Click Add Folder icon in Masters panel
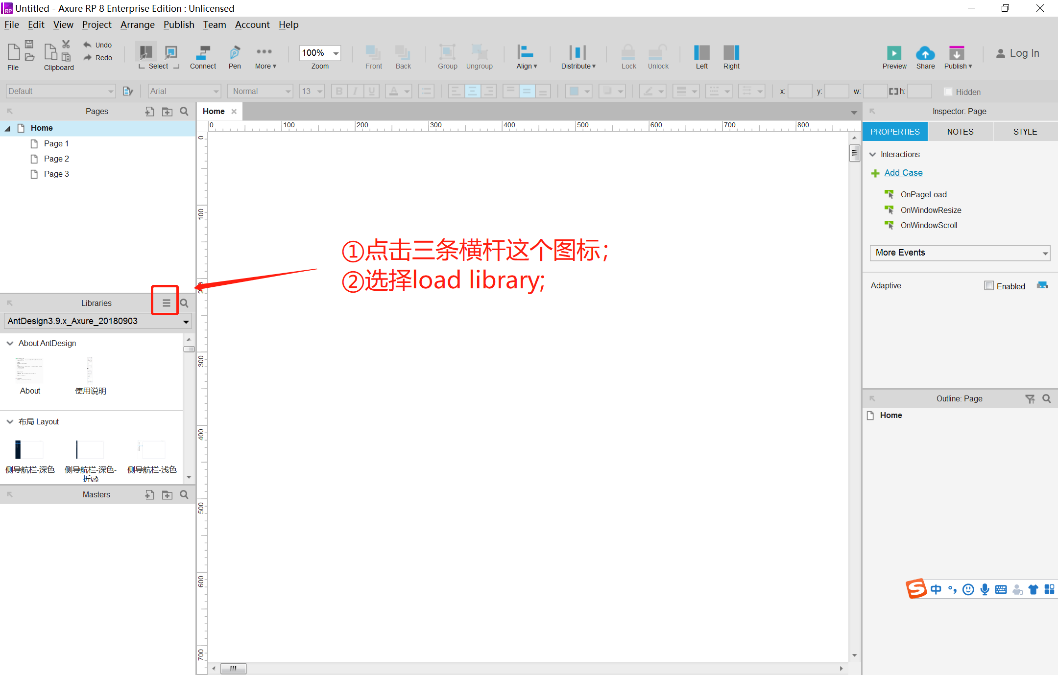1058x675 pixels. point(167,495)
